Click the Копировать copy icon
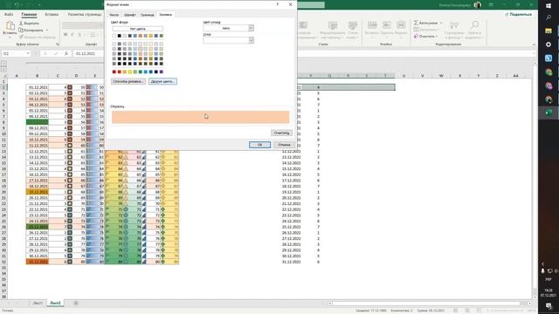Screen dimensions: 559x314 click(x=21, y=30)
